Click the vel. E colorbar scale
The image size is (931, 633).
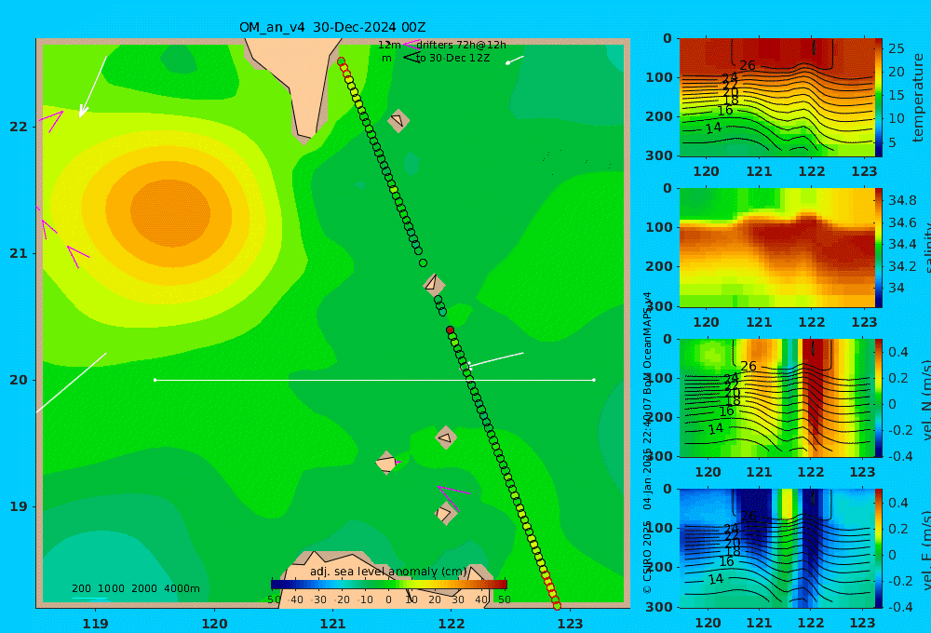coord(878,548)
